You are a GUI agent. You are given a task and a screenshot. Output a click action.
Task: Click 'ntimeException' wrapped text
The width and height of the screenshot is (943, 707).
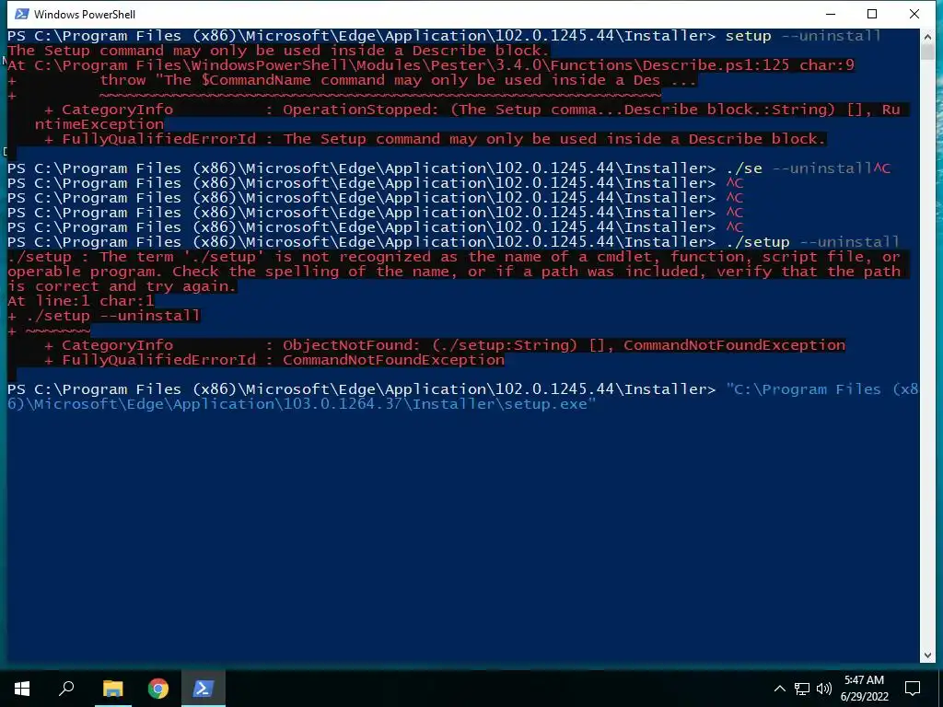99,124
